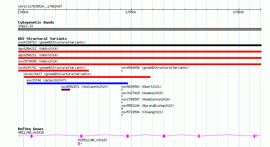Click the gray 10p12.33 cytogenetic band bar
The height and width of the screenshot is (147, 270).
[x=140, y=29]
